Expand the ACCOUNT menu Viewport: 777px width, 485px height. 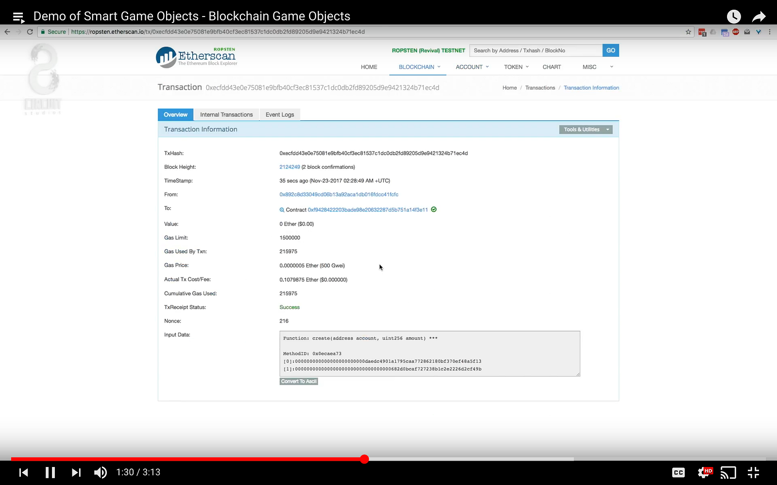(472, 67)
